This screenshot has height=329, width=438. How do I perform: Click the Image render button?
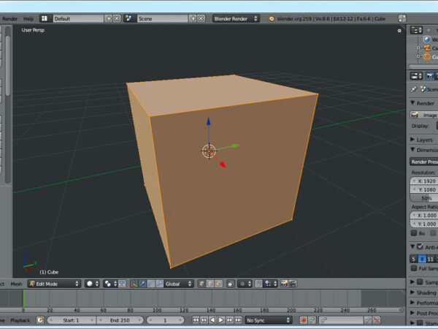(423, 115)
